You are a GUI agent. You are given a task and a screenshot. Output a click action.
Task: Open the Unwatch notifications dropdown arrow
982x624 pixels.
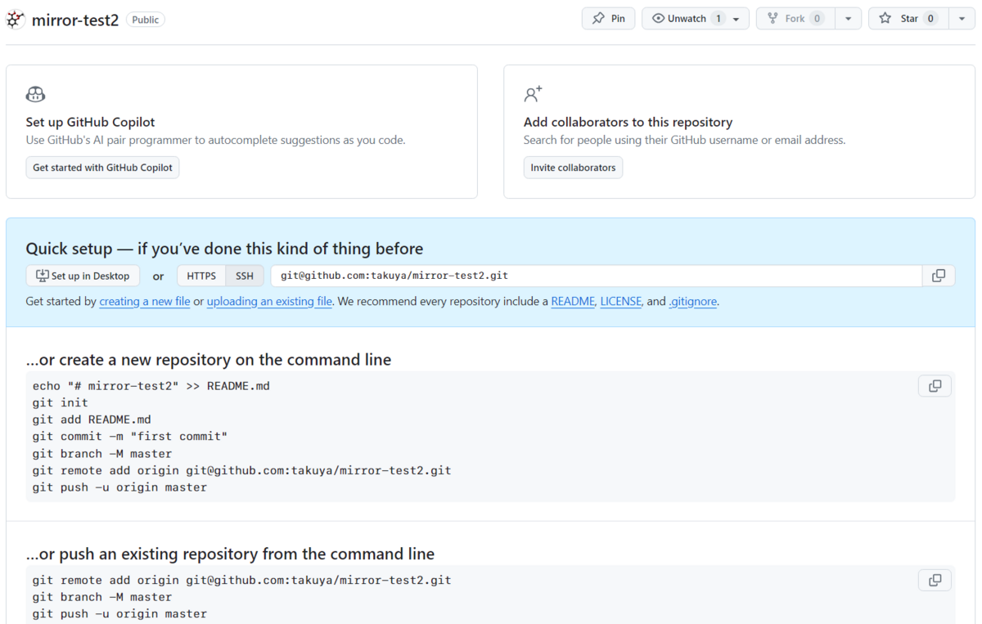pyautogui.click(x=736, y=19)
